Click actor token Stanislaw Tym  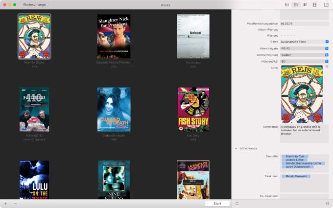coord(295,156)
